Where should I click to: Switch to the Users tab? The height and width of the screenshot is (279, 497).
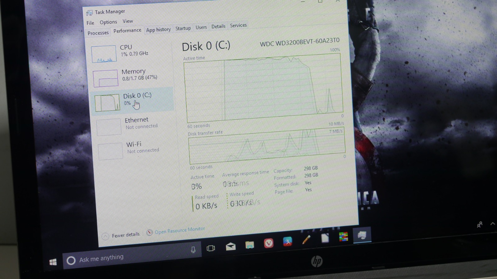(201, 28)
